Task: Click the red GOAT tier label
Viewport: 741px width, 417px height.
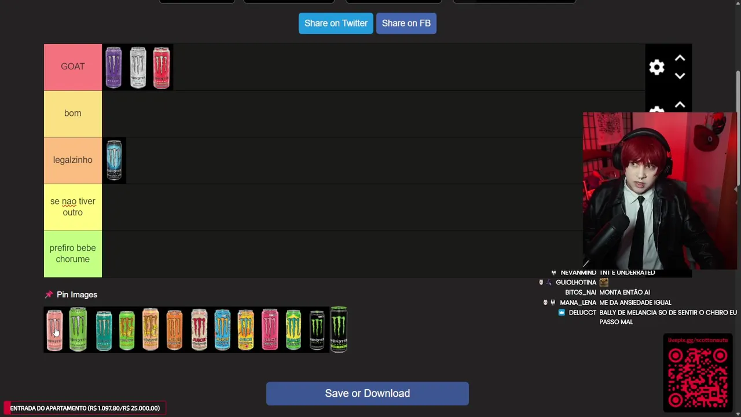Action: click(73, 67)
